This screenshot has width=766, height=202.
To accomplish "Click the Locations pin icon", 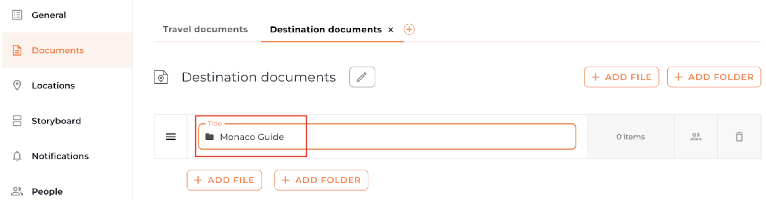I will (x=17, y=86).
